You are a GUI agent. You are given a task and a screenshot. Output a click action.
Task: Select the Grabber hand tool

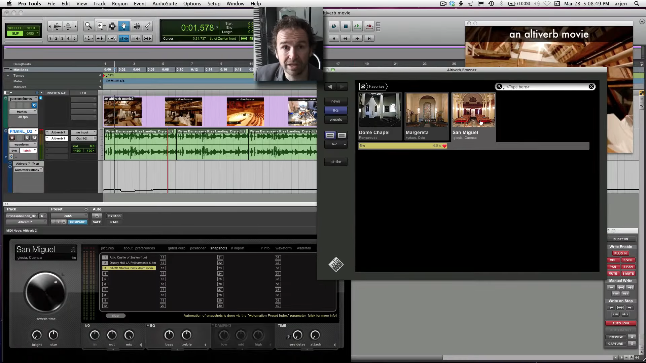coord(123,26)
